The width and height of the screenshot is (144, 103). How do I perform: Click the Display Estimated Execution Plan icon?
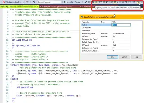(x=89, y=2)
